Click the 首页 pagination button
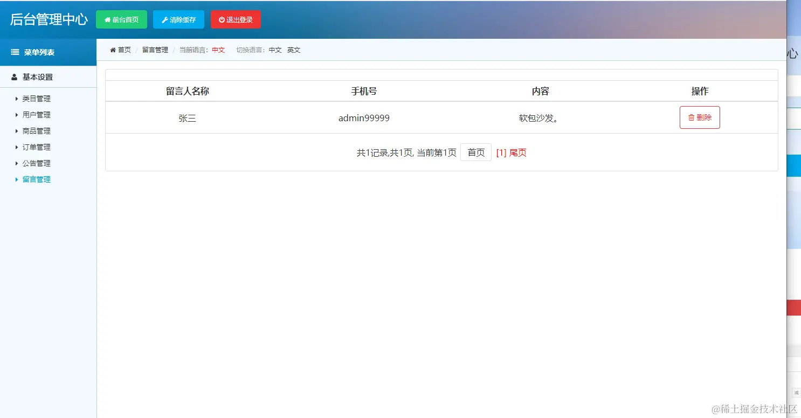 tap(476, 152)
